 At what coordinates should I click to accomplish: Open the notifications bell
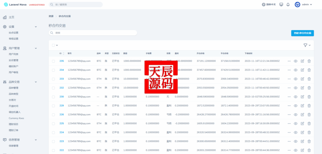pyautogui.click(x=288, y=4)
